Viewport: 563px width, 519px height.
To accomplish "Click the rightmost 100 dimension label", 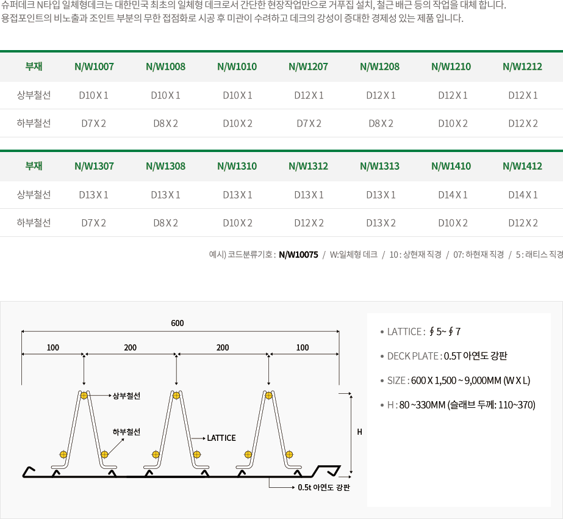I will [x=303, y=347].
